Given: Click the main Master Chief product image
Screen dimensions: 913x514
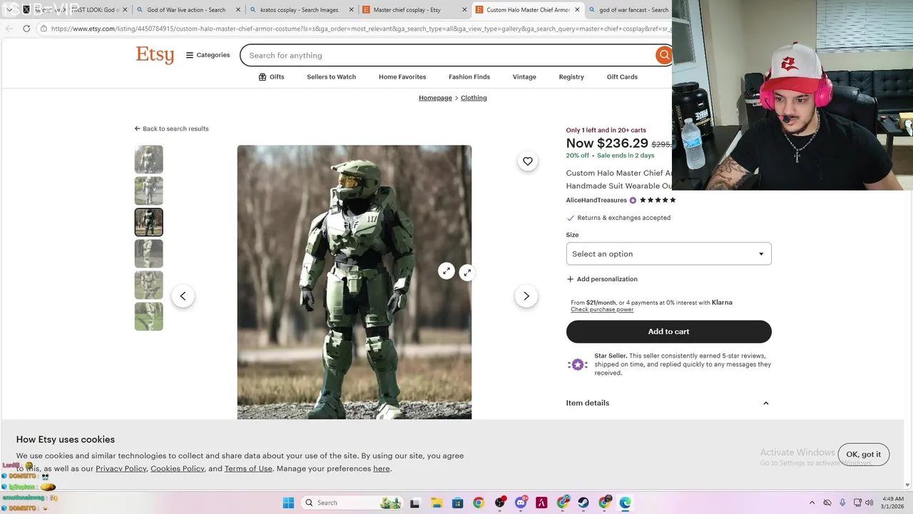Looking at the screenshot, I should [x=355, y=282].
